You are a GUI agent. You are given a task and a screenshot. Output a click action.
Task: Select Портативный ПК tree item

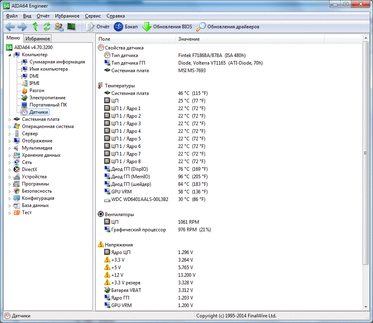point(48,105)
